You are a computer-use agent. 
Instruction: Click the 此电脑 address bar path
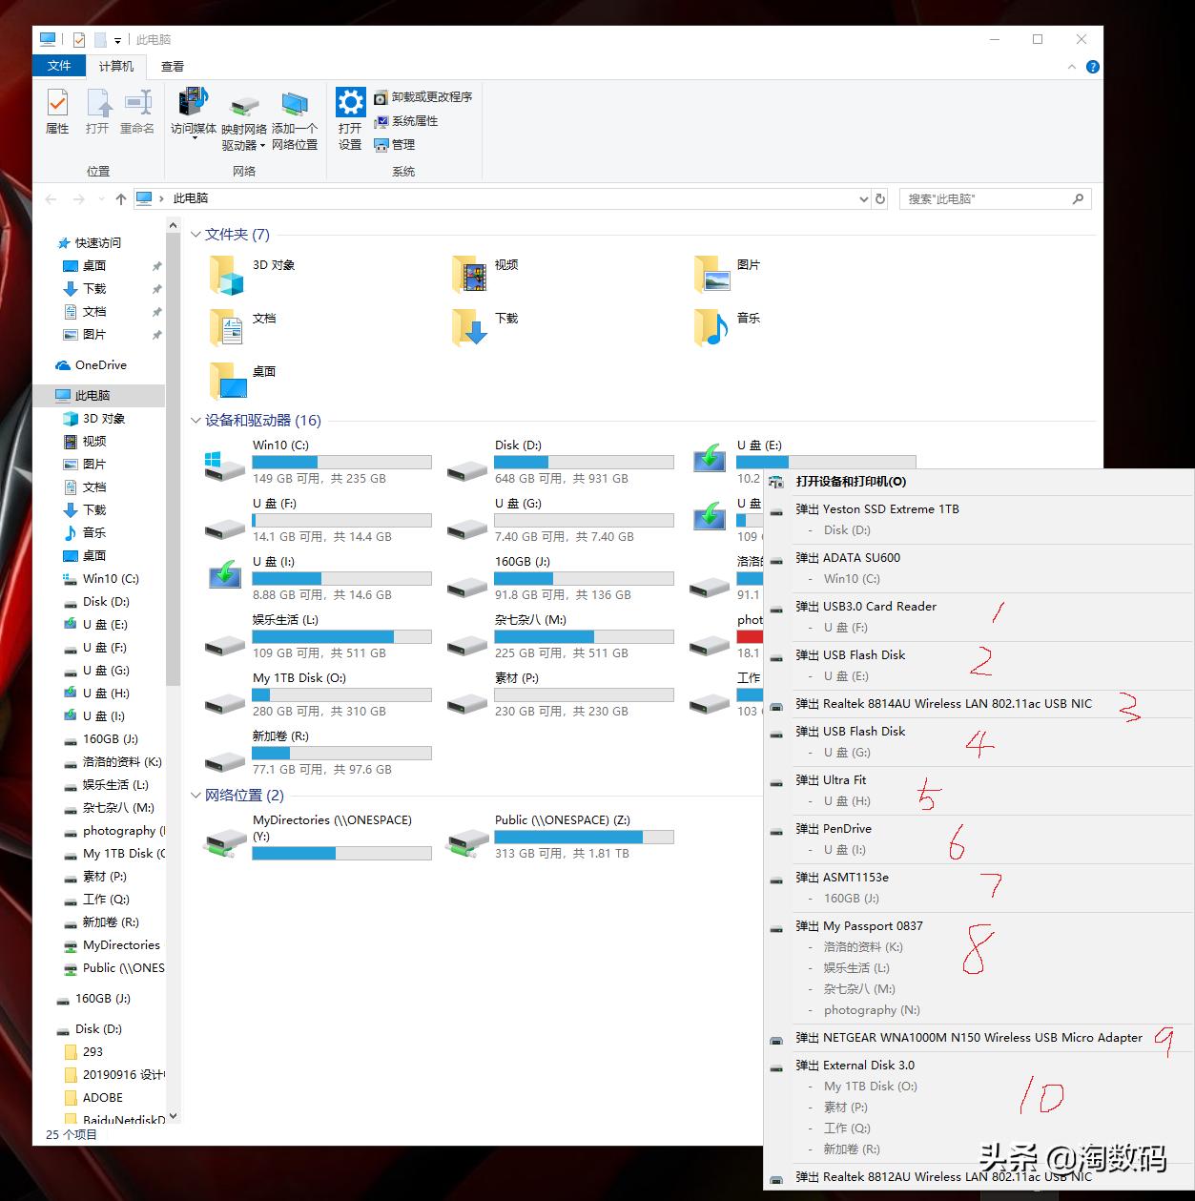point(191,198)
